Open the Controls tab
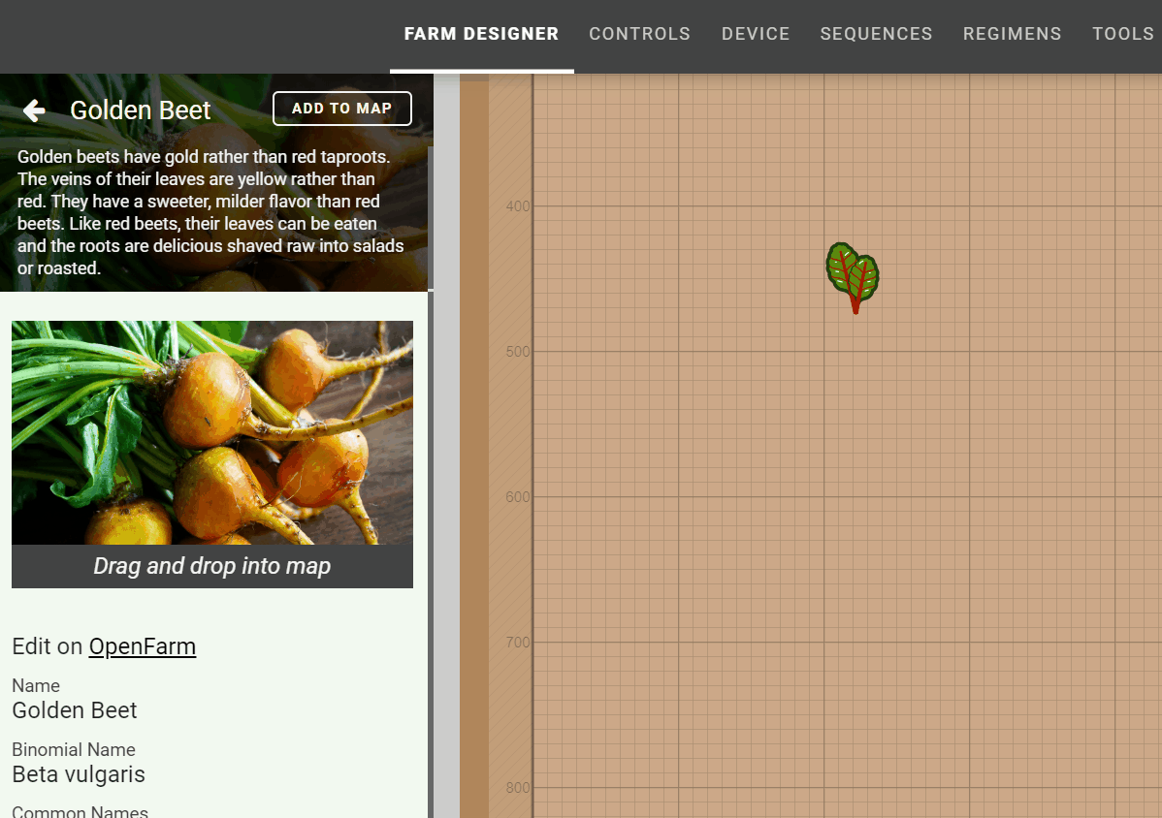 [x=639, y=34]
